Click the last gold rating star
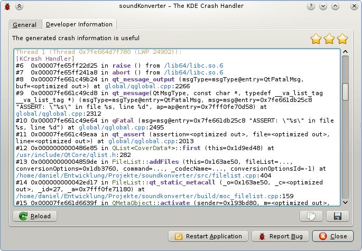 click(x=342, y=39)
